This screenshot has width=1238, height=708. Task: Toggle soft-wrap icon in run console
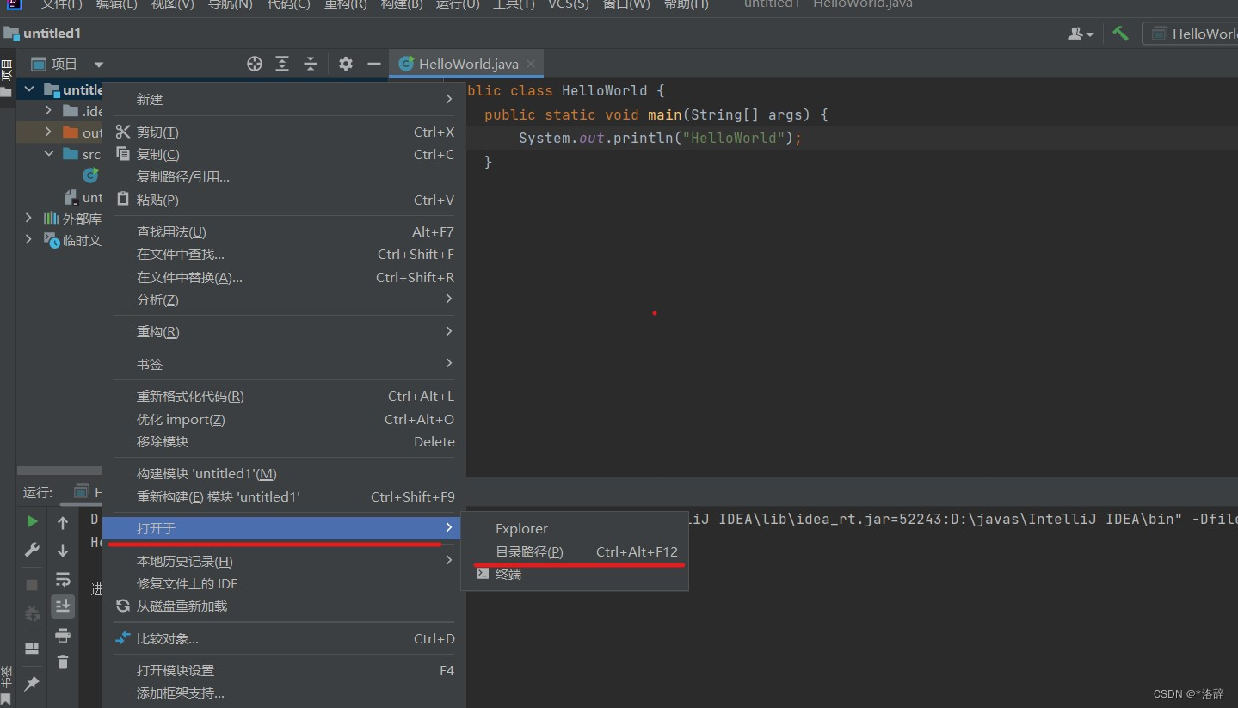click(x=63, y=579)
